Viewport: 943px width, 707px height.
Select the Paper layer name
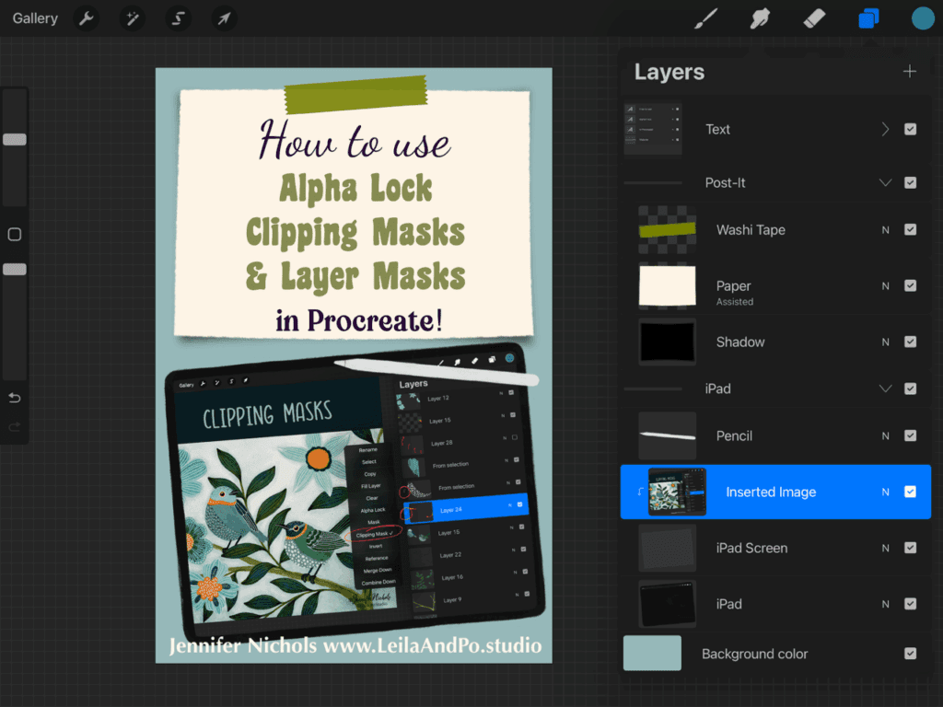pyautogui.click(x=733, y=285)
